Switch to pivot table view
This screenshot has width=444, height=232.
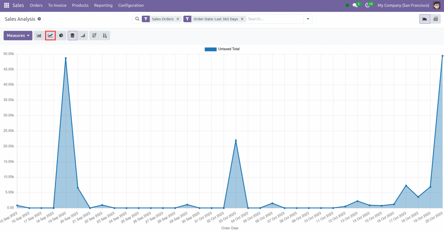(436, 19)
